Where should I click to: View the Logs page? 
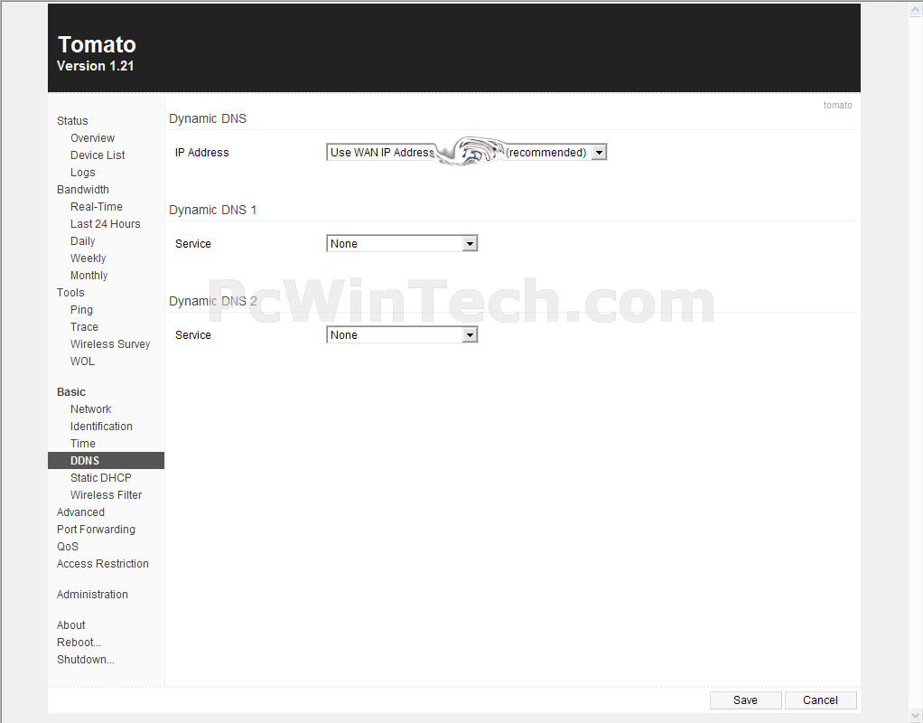coord(82,172)
